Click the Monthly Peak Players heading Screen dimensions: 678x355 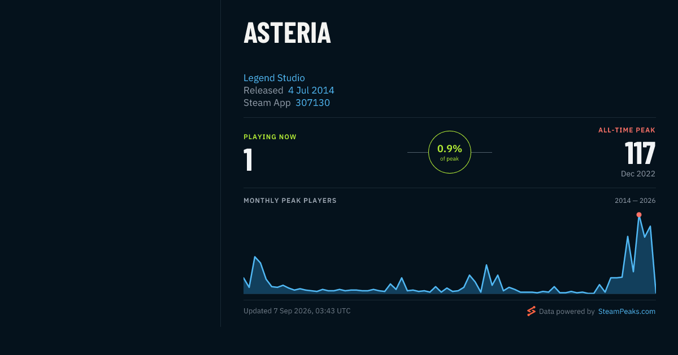pyautogui.click(x=290, y=201)
